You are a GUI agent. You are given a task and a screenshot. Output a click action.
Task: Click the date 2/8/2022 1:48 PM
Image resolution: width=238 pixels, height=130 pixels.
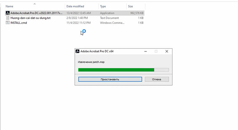pos(77,18)
